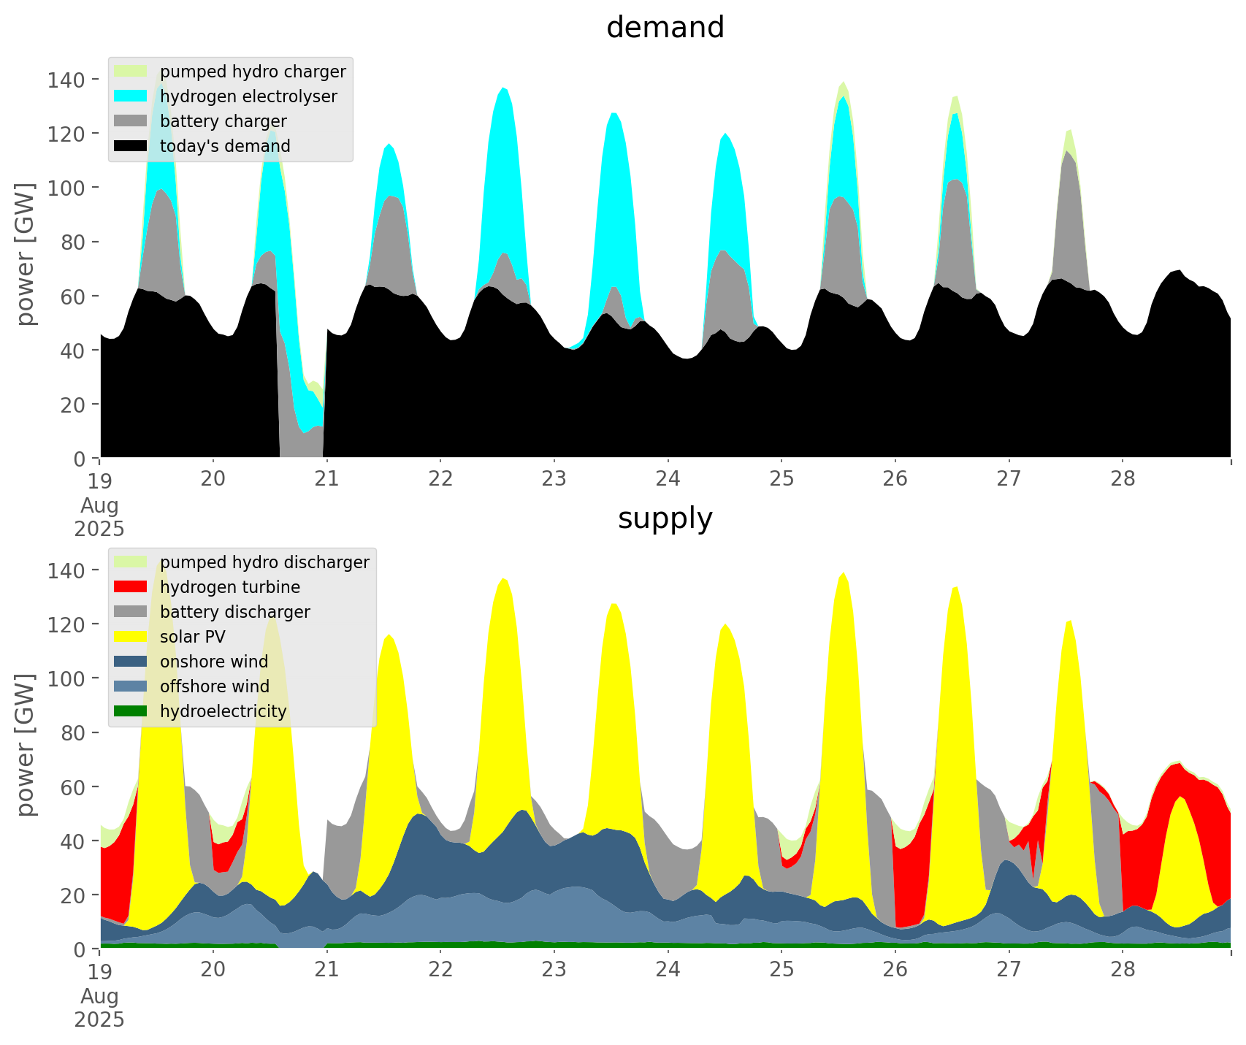Click the pumped hydro charger legend swatch
This screenshot has width=1246, height=1045.
131,72
